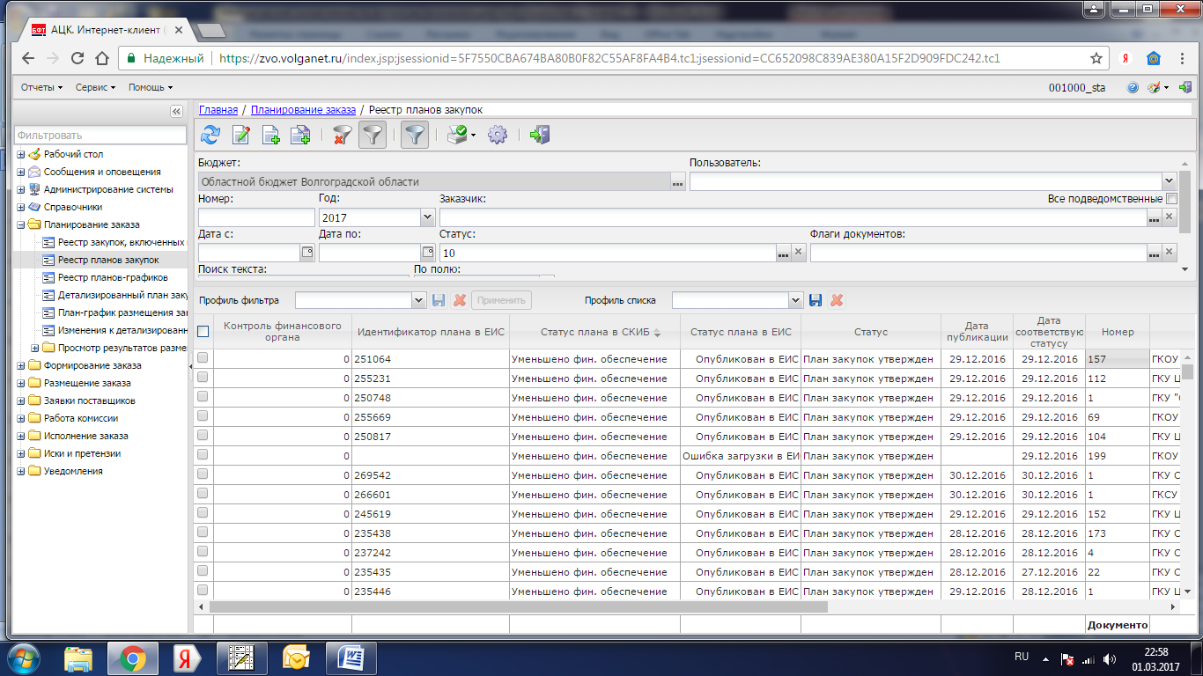Expand the 'Формирование заказа' tree node
Viewport: 1203px width, 676px height.
tap(21, 365)
